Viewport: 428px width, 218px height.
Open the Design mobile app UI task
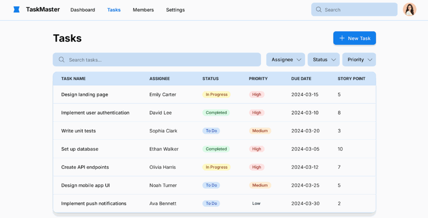coord(86,186)
